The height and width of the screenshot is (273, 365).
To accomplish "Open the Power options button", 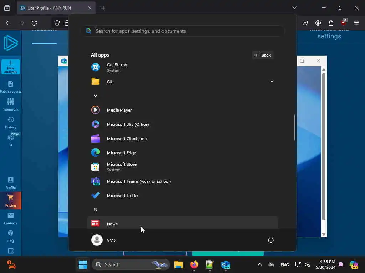I will point(271,240).
